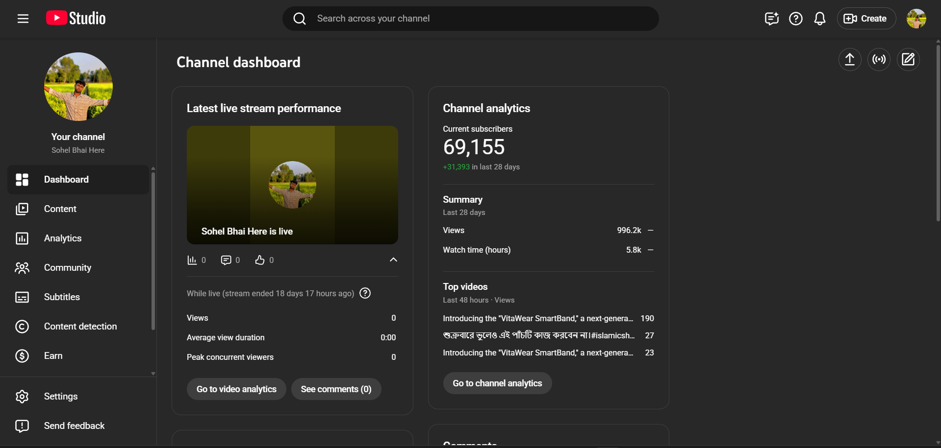This screenshot has height=448, width=941.
Task: Select Content in the sidebar
Action: click(x=60, y=209)
